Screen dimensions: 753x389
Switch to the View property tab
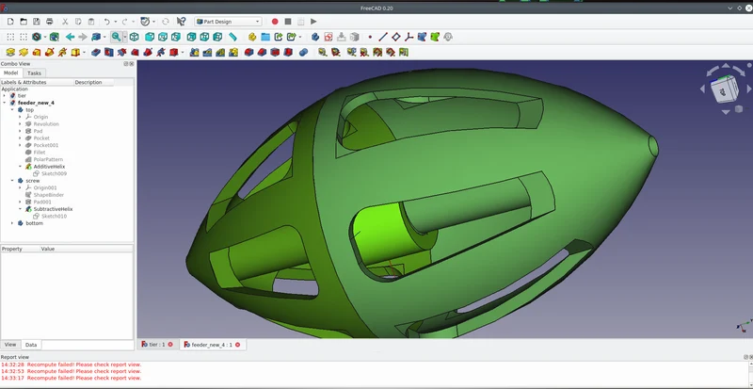[10, 345]
